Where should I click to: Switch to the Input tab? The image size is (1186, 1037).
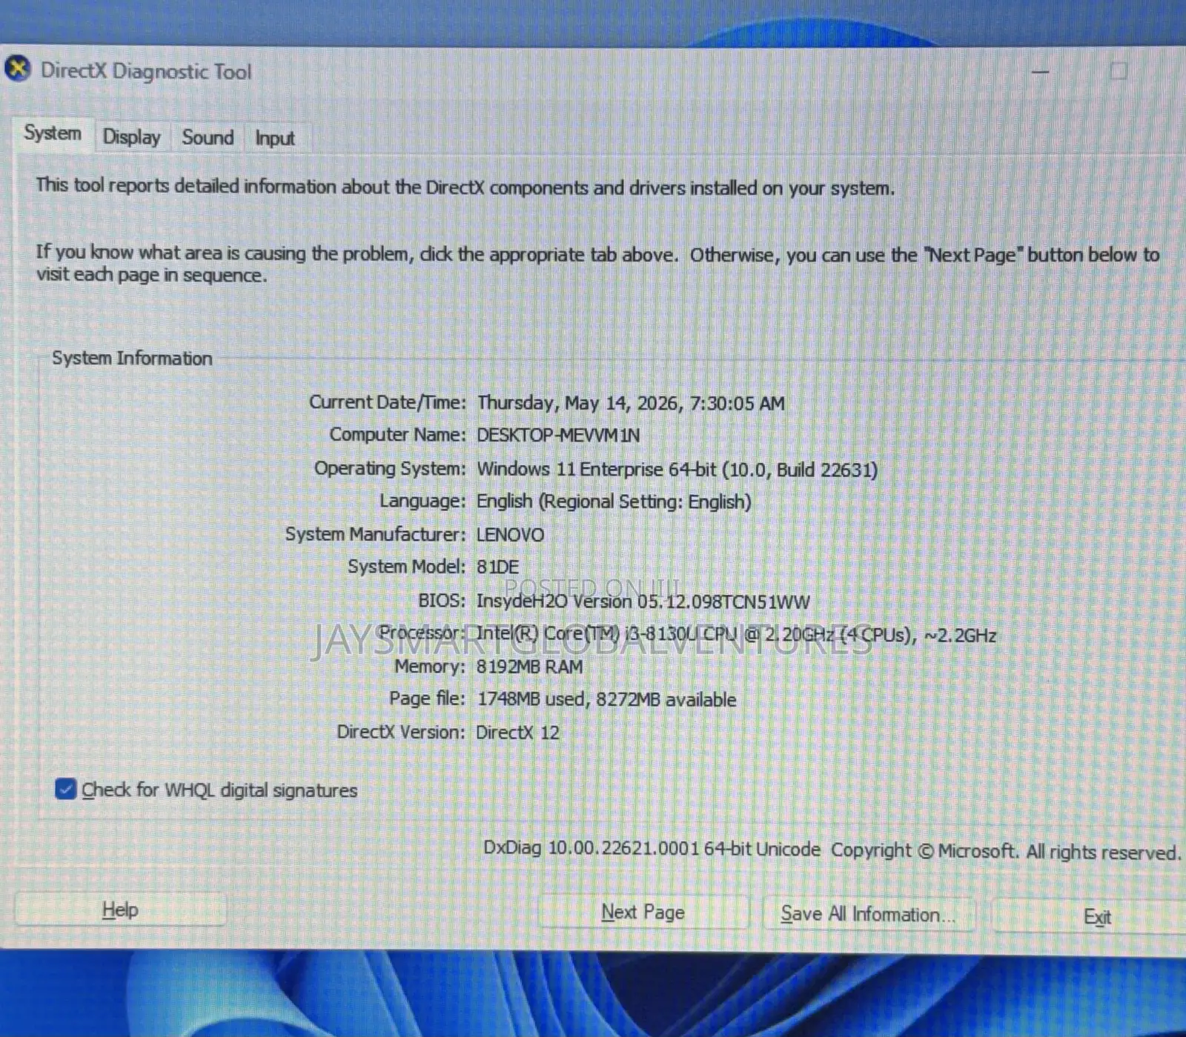(274, 138)
